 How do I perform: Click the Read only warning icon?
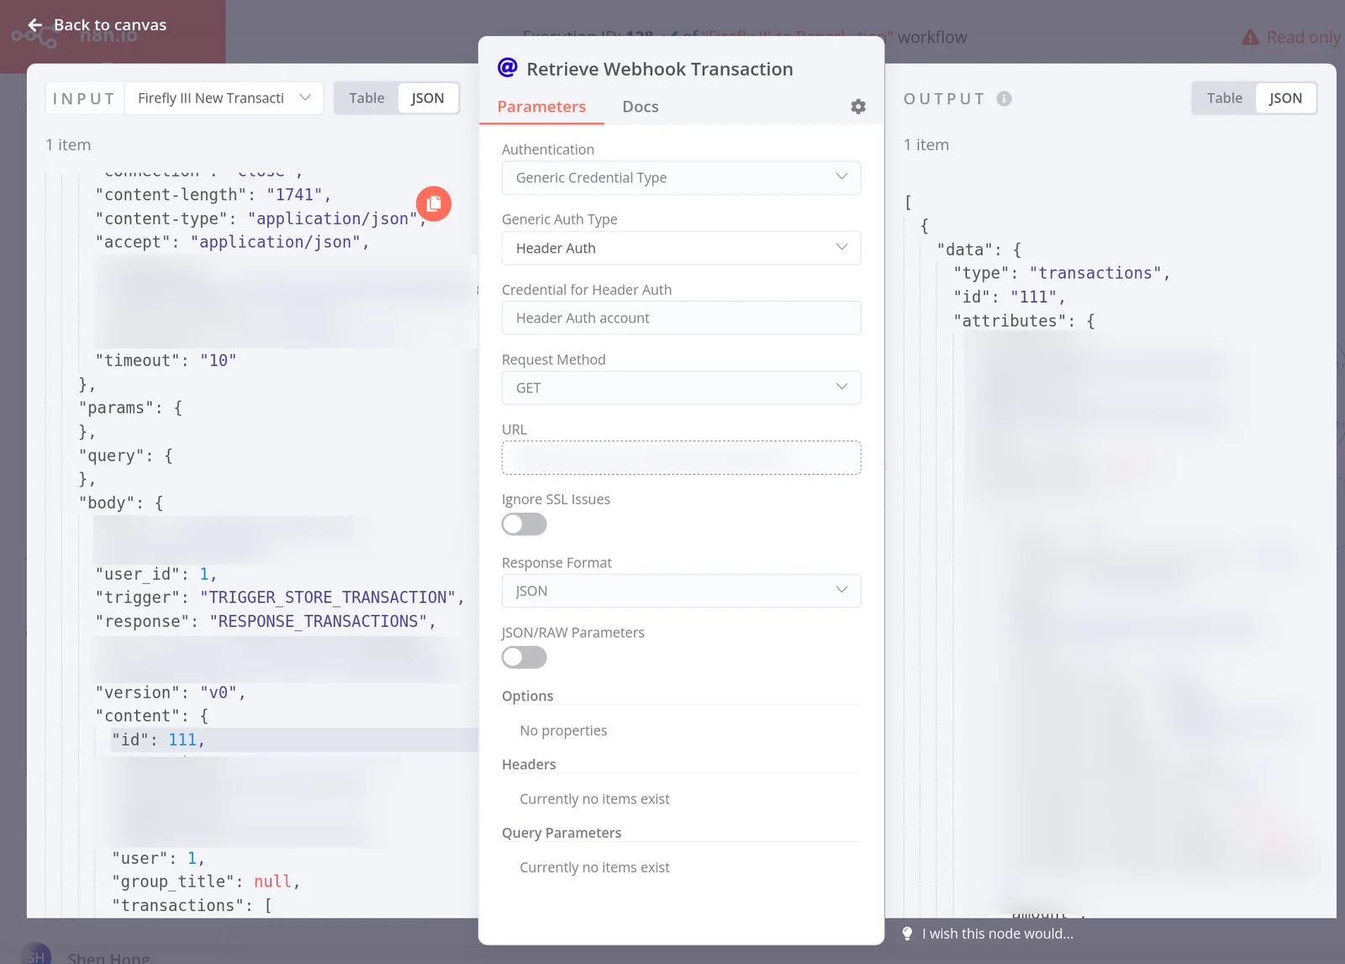tap(1250, 37)
